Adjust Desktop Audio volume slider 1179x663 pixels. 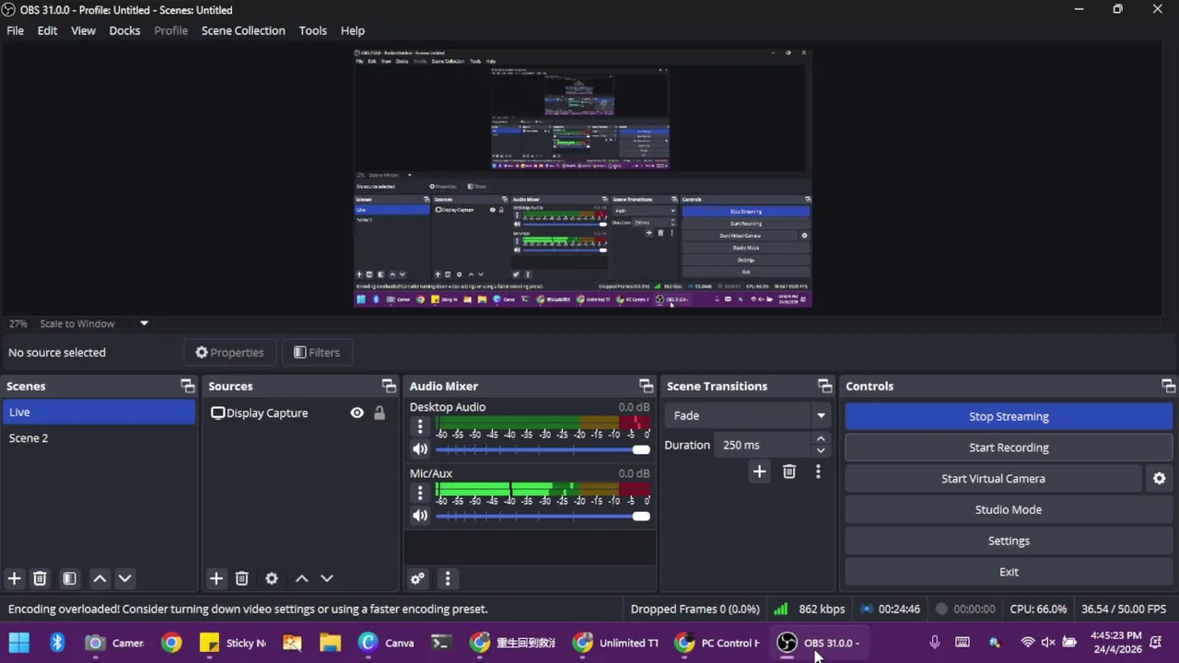click(x=542, y=449)
